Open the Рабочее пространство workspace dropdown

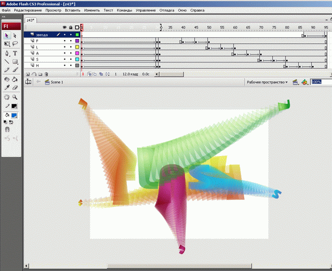click(x=267, y=82)
